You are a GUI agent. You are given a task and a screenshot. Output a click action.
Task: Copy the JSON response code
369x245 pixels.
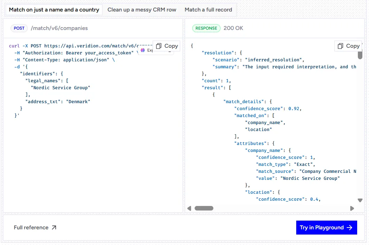[x=348, y=46]
